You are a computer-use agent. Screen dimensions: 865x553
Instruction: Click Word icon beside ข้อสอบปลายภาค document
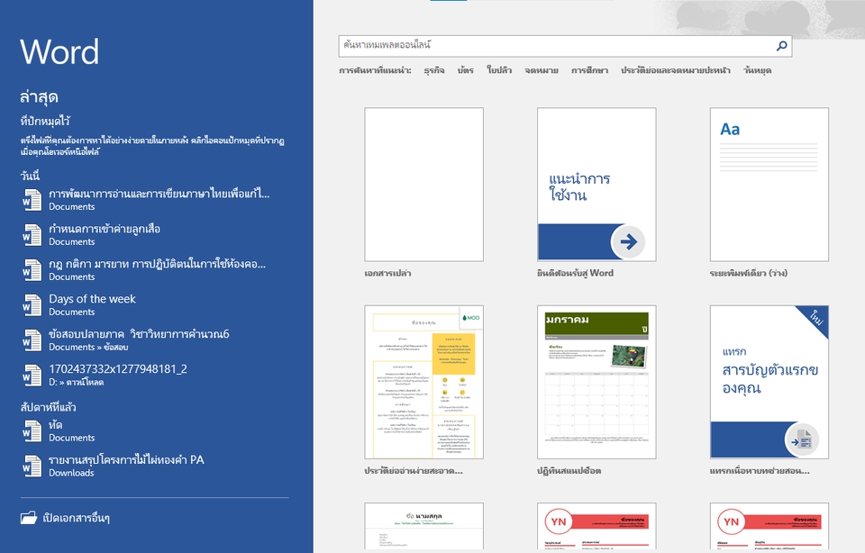[32, 340]
